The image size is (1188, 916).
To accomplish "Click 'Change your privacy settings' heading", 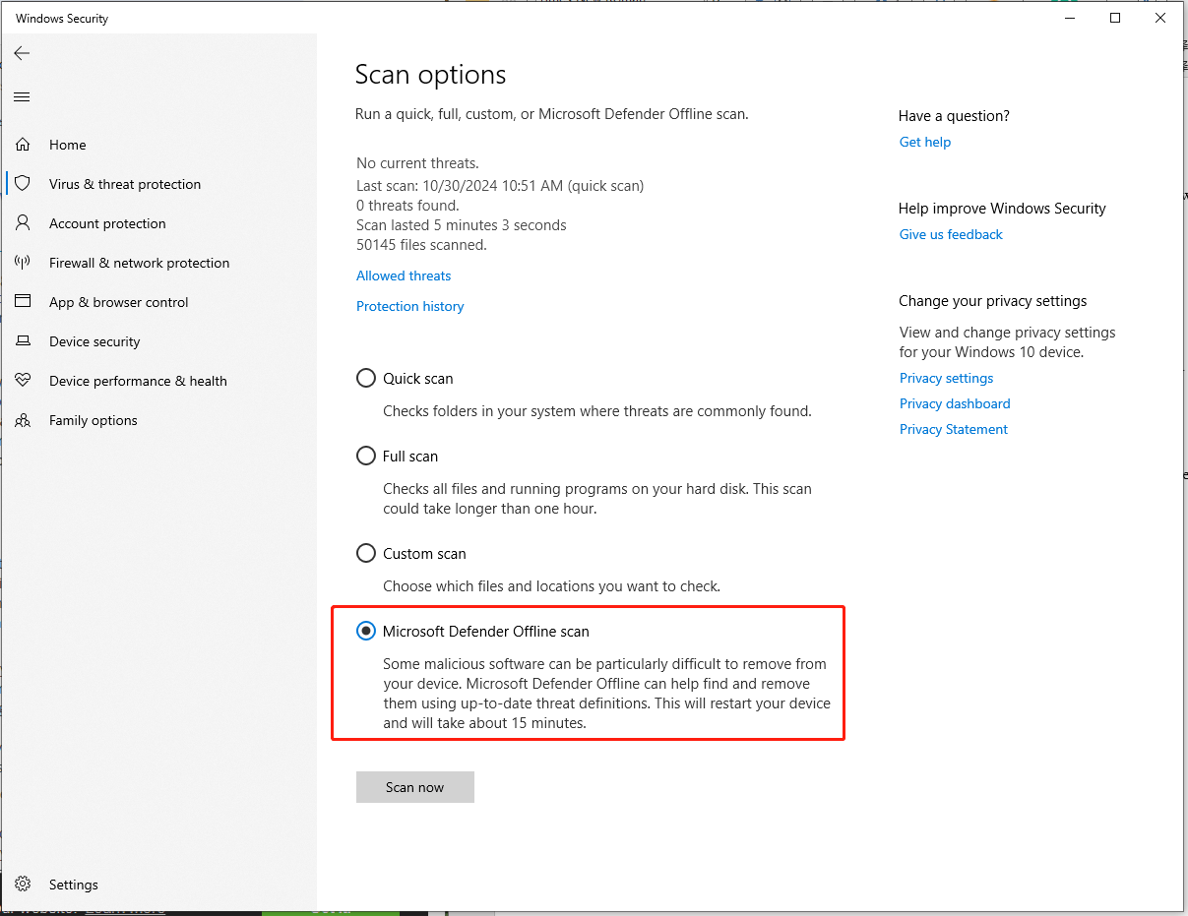I will pyautogui.click(x=993, y=301).
